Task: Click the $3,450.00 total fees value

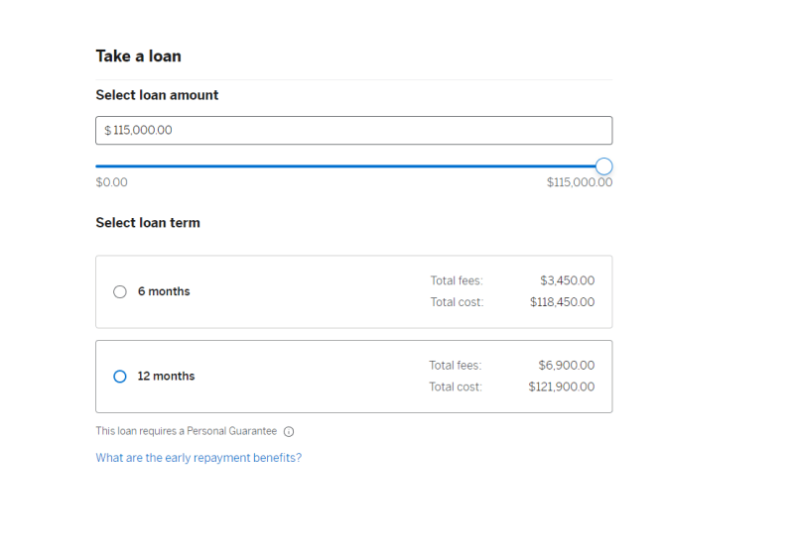Action: tap(567, 280)
